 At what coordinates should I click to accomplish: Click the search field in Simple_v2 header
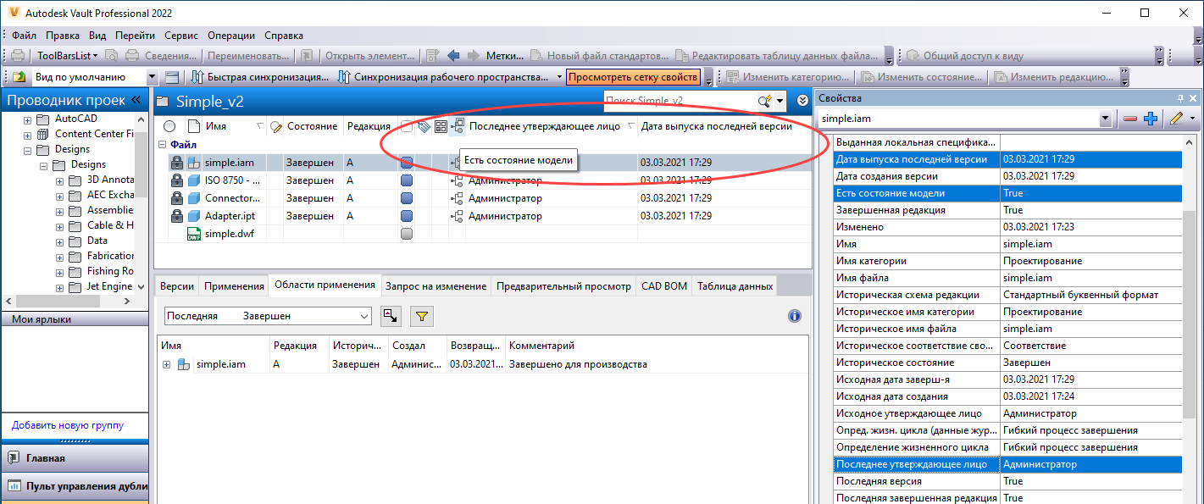[x=680, y=101]
